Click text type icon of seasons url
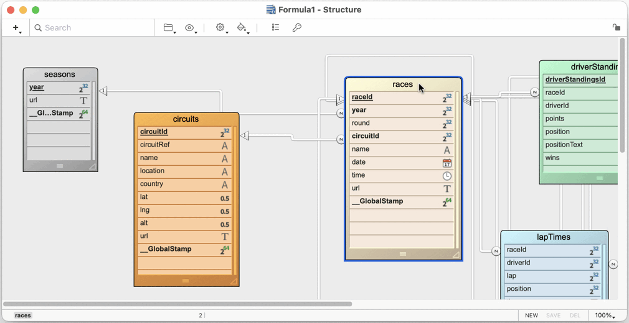 [83, 101]
